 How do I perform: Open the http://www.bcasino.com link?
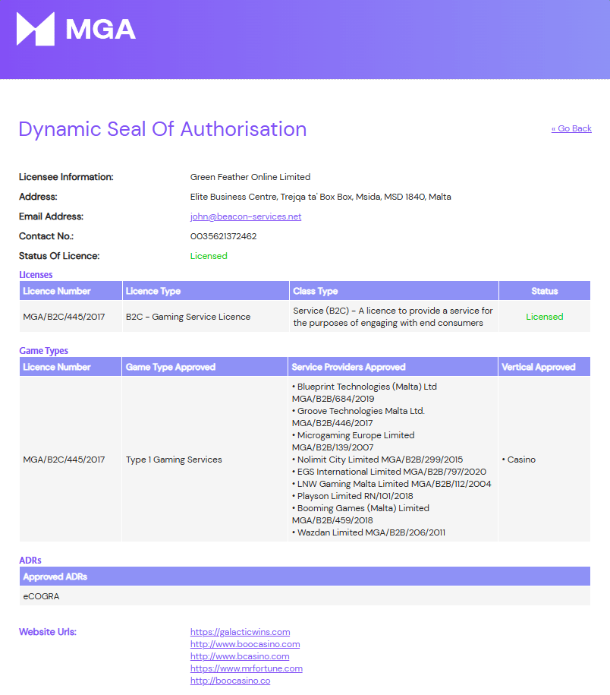pyautogui.click(x=240, y=656)
